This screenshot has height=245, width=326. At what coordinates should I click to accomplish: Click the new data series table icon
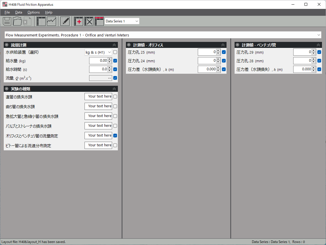tap(99, 21)
